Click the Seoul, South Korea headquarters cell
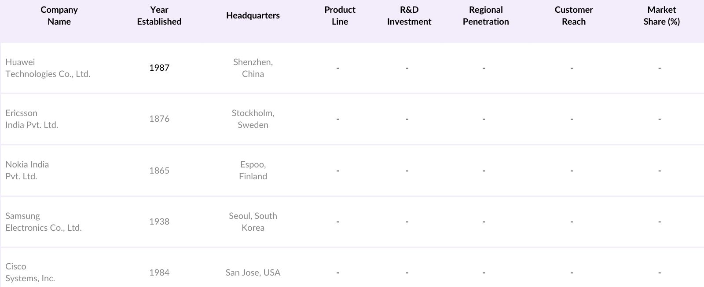Image resolution: width=704 pixels, height=287 pixels. [253, 222]
